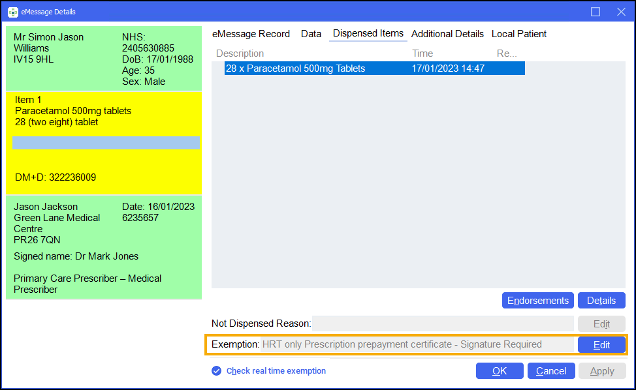Confirm with the OK button

500,371
